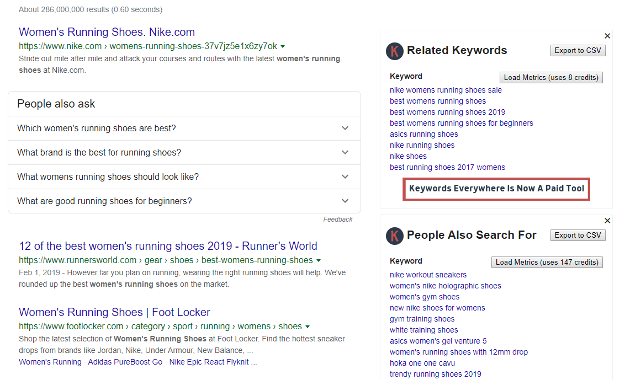Open the dropdown arrow beside the Nike.com URL
The height and width of the screenshot is (380, 625).
[283, 46]
